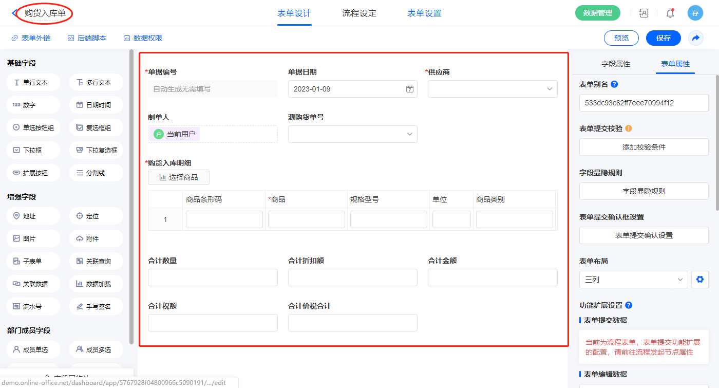Click the back arrow beside 购货入库单
Image resolution: width=719 pixels, height=388 pixels.
click(x=14, y=13)
